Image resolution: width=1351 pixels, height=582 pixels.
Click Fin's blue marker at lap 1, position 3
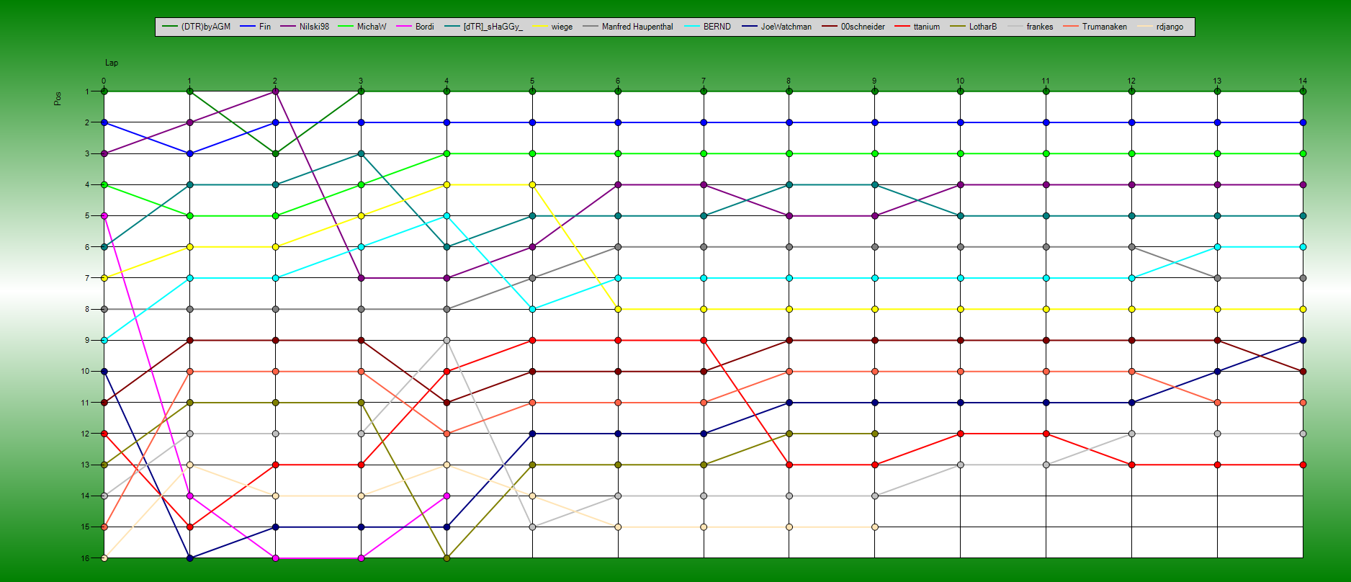coord(189,153)
